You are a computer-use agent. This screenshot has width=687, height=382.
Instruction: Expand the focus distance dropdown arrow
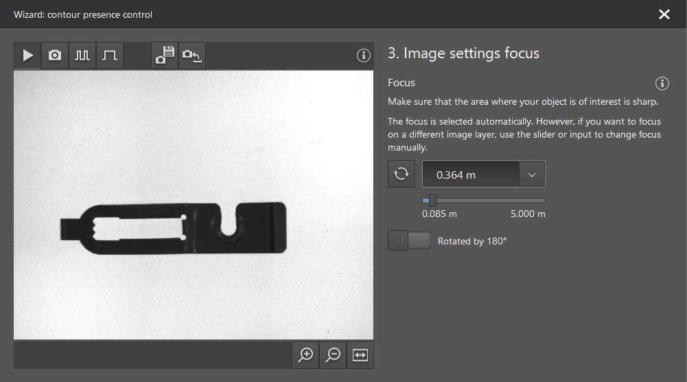point(532,175)
